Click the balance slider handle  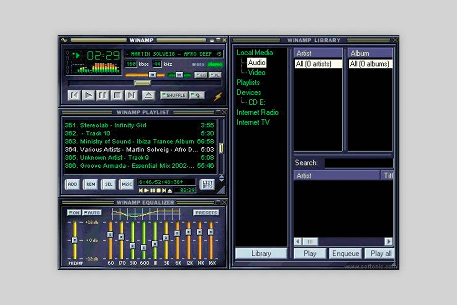[x=179, y=75]
